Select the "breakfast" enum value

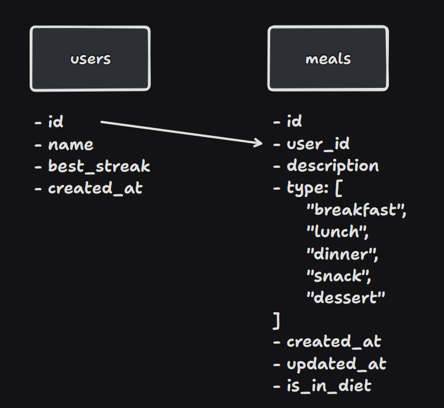pyautogui.click(x=357, y=210)
